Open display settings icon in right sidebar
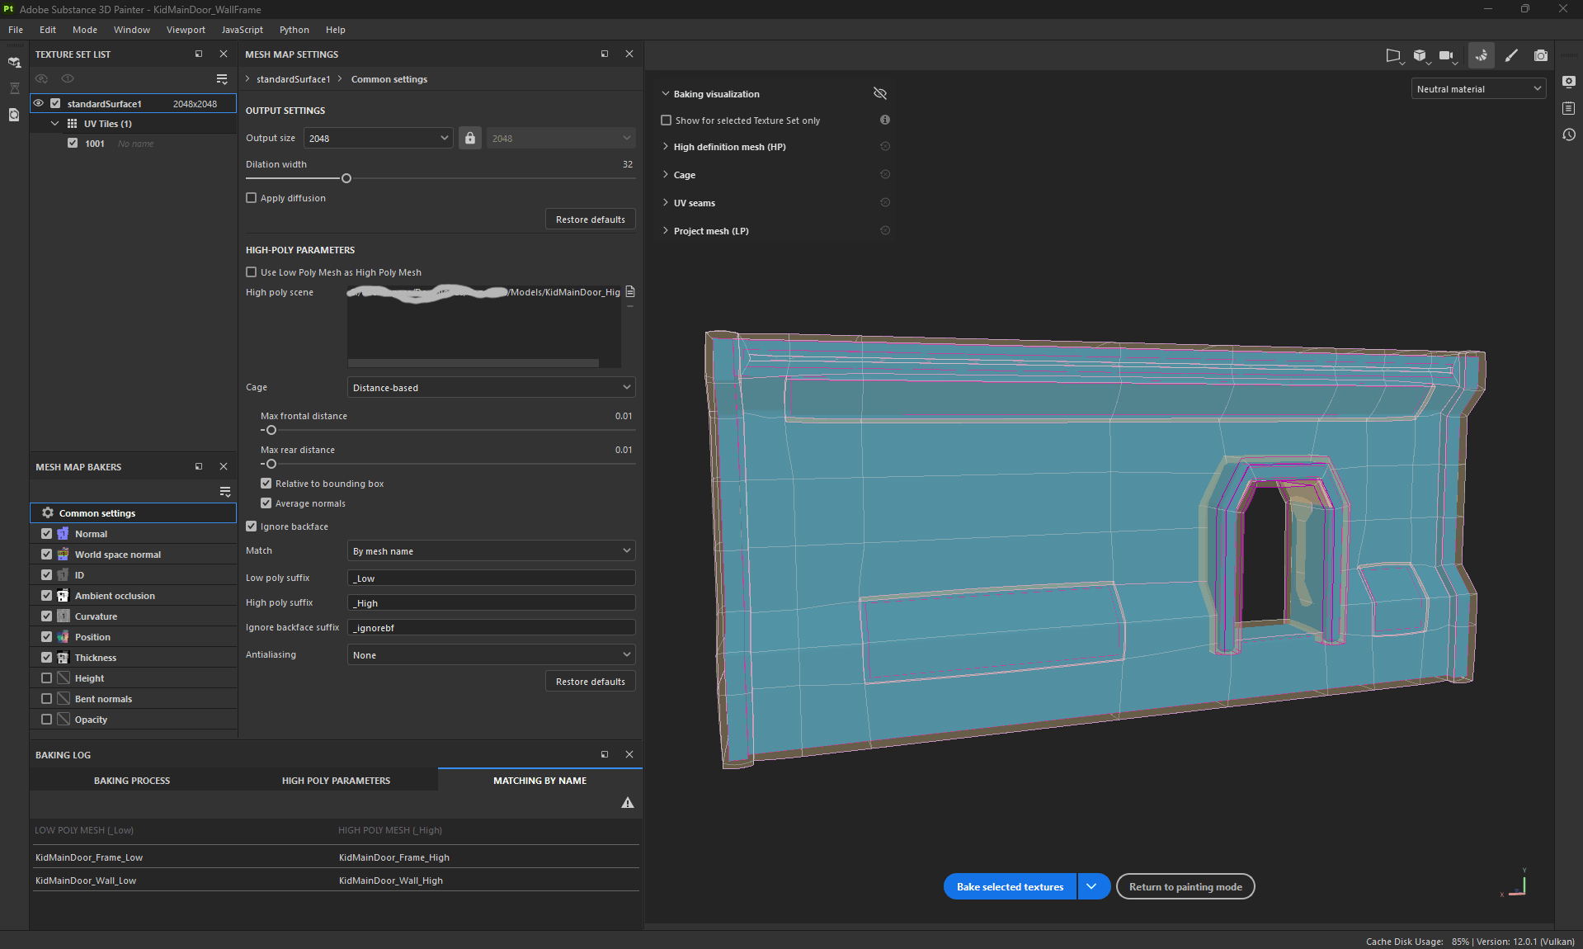 1569,82
